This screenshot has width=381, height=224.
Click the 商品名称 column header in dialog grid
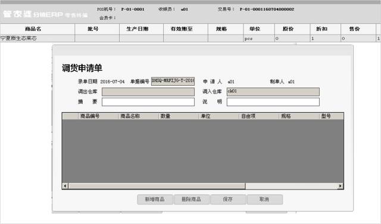pyautogui.click(x=139, y=116)
